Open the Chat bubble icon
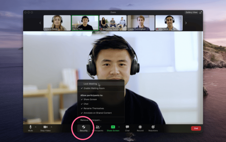This screenshot has width=226, height=142. [x=127, y=127]
